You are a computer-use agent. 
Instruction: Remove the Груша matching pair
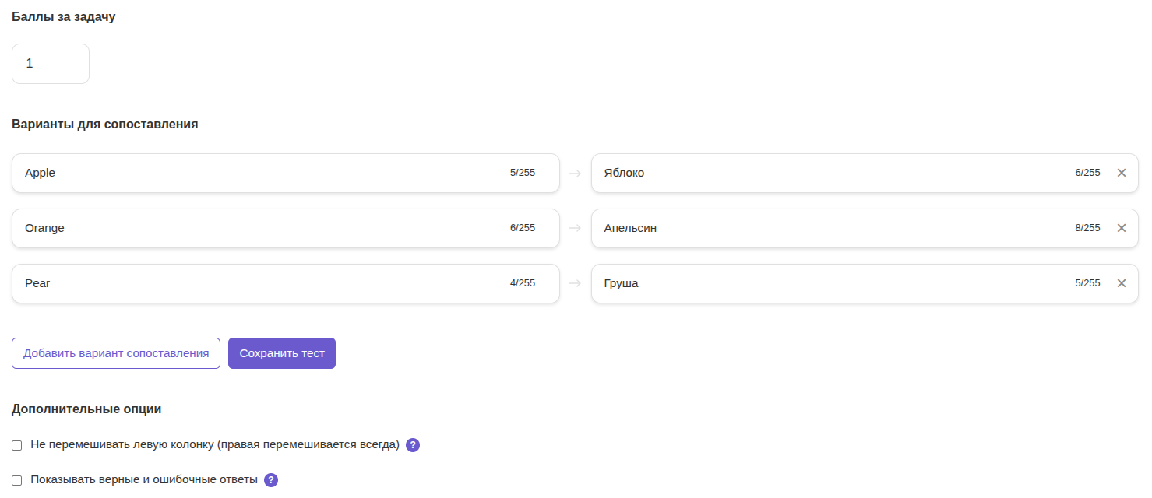[x=1121, y=283]
